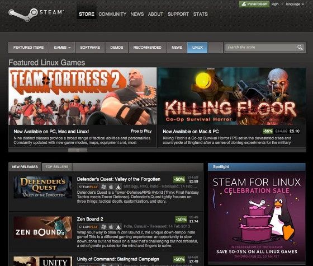The height and width of the screenshot is (266, 313).
Task: Select the Linux tab
Action: pos(197,48)
